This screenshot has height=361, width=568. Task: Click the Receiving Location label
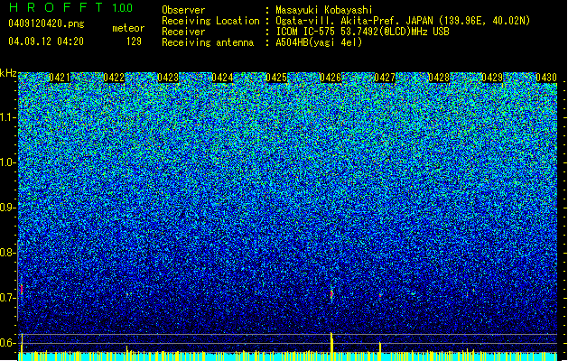210,21
